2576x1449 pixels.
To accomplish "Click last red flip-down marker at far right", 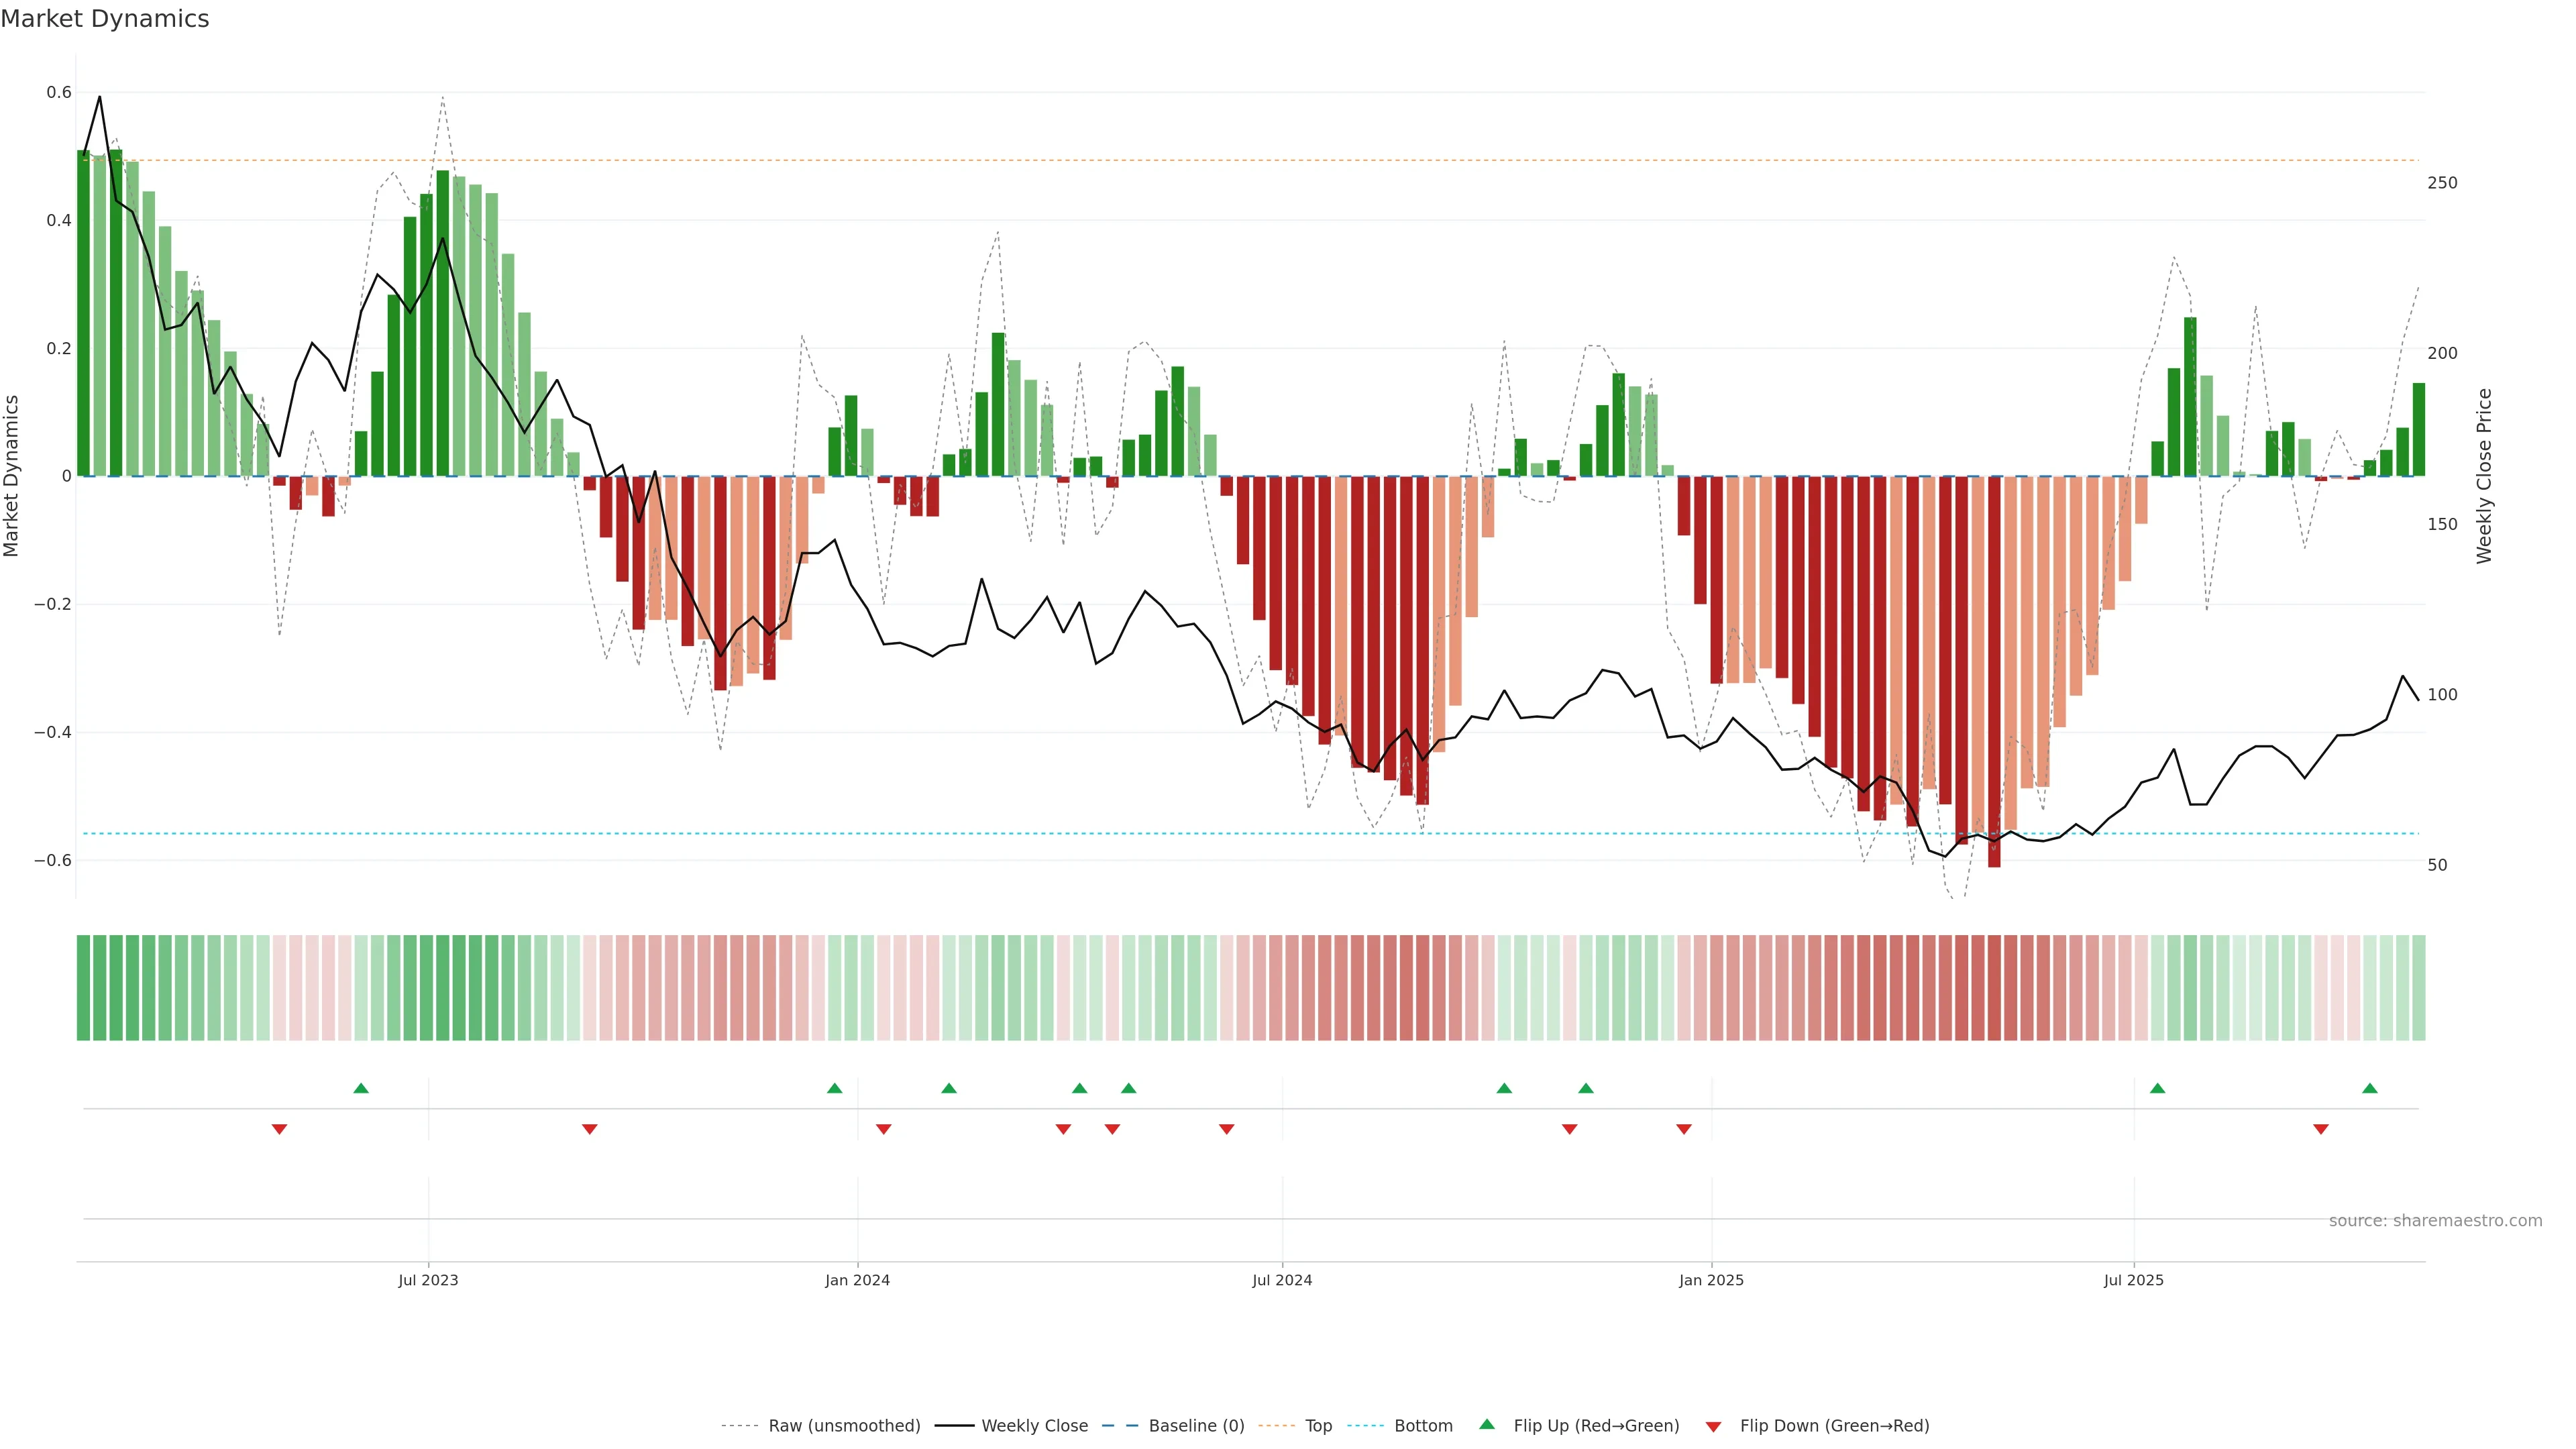I will [x=2321, y=1129].
